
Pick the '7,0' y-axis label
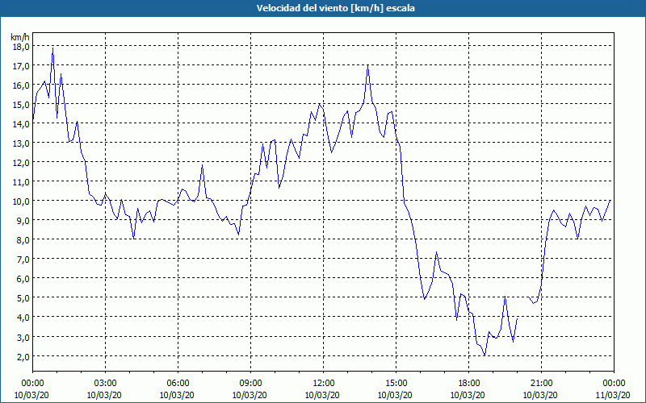point(23,260)
